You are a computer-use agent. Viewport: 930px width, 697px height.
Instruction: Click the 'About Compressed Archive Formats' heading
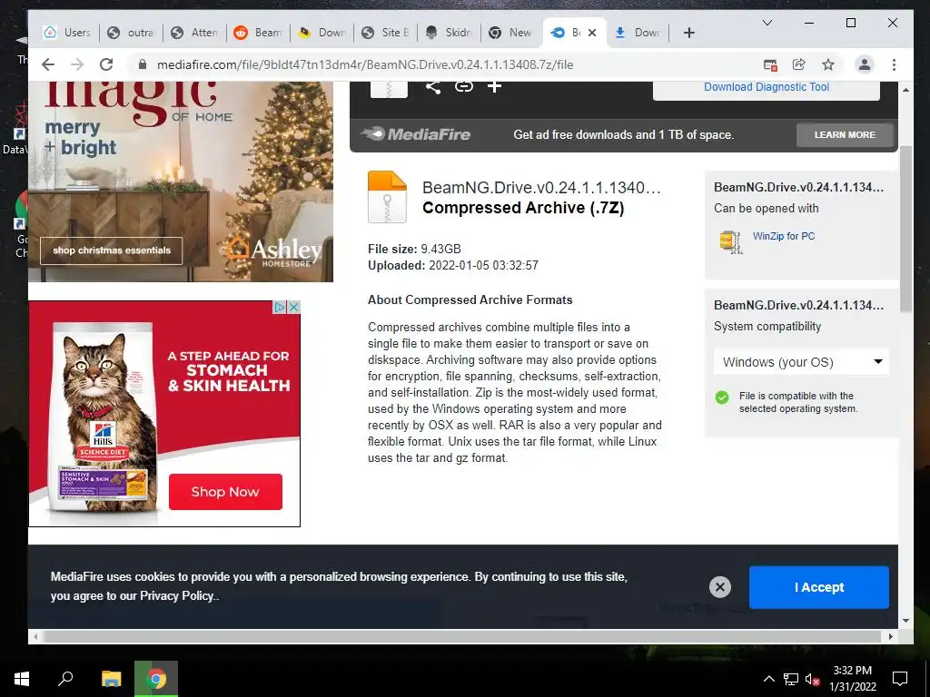pos(470,299)
